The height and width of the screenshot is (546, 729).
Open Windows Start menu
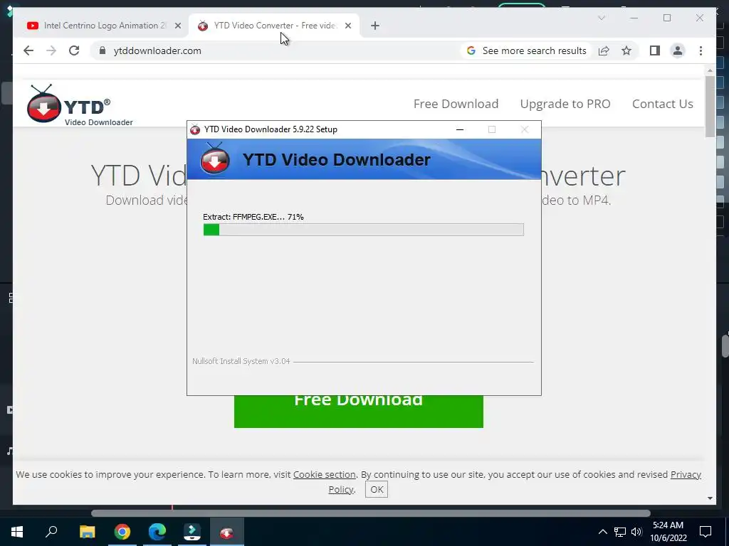(x=17, y=532)
